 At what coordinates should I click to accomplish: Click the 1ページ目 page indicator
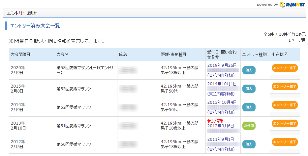pyautogui.click(x=297, y=40)
